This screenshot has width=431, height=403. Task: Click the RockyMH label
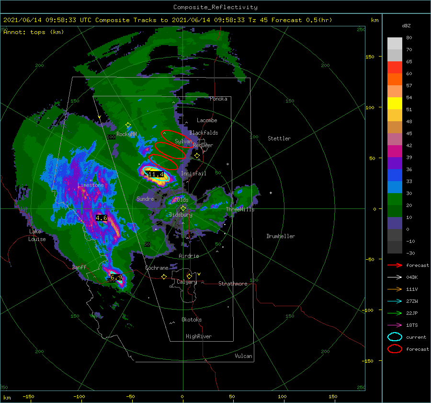126,134
